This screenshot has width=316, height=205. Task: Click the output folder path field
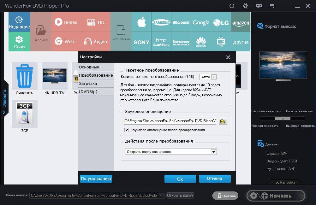coord(94,195)
